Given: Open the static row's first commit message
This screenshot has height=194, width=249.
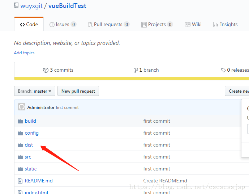Looking at the screenshot, I should point(156,169).
